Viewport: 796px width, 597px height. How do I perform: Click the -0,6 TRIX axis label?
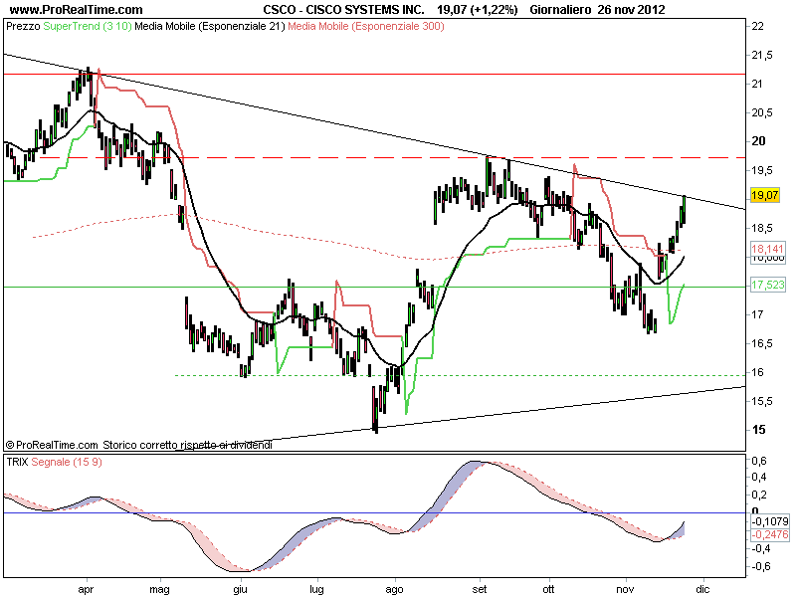(x=760, y=566)
